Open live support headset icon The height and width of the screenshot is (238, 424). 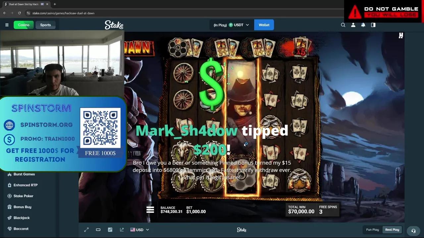pos(413,231)
